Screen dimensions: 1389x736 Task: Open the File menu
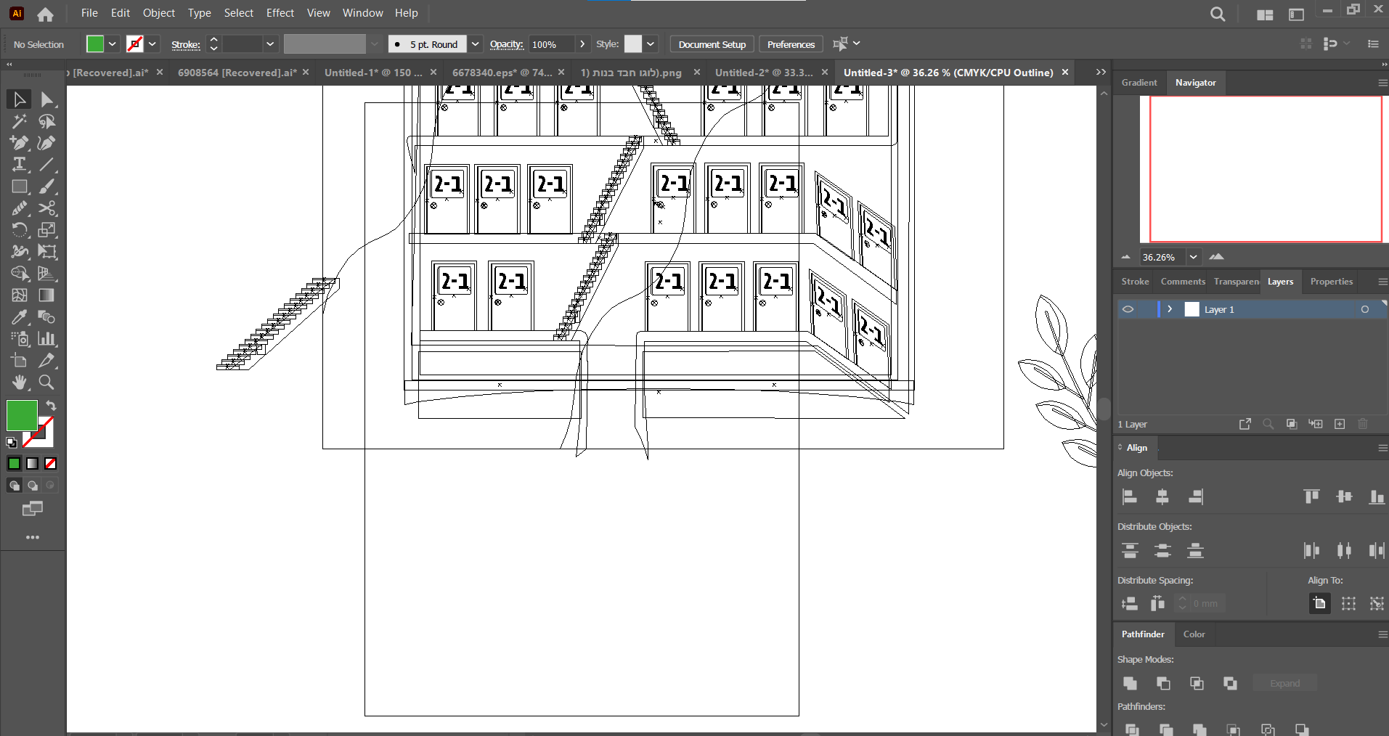click(x=89, y=13)
